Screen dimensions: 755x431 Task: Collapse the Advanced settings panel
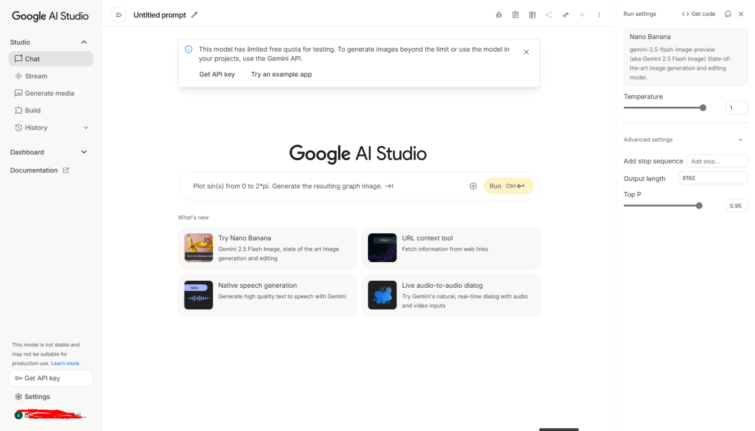click(740, 139)
